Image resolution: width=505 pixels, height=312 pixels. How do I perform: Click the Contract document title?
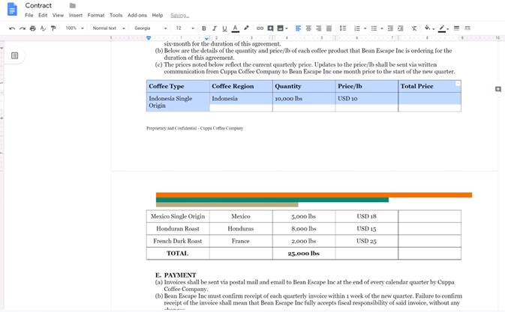(39, 5)
